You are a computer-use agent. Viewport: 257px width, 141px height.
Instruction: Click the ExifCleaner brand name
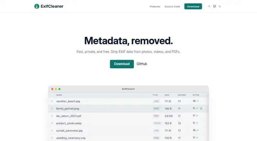tap(52, 6)
